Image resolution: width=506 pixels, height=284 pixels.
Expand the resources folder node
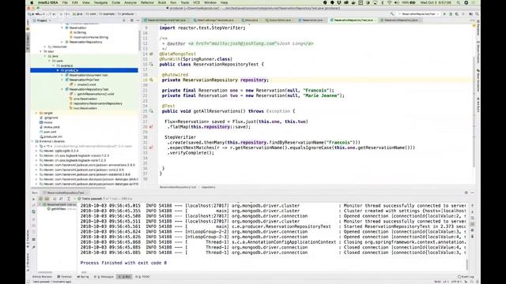(45, 47)
